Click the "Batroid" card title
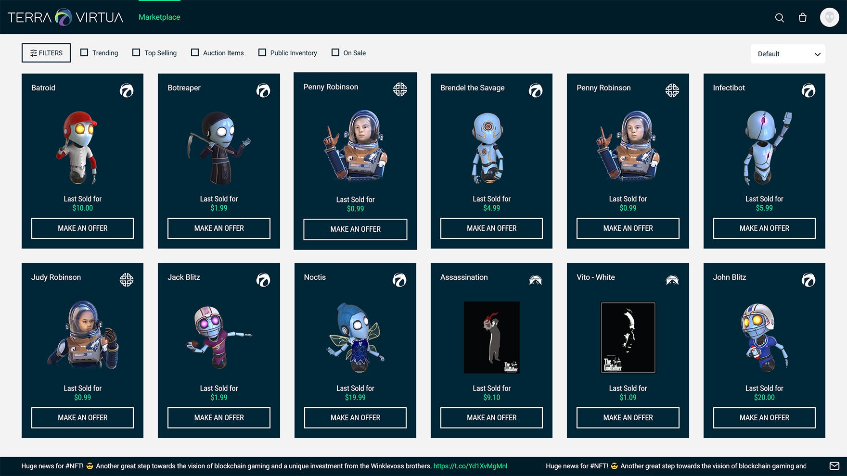The image size is (847, 476). (x=43, y=88)
